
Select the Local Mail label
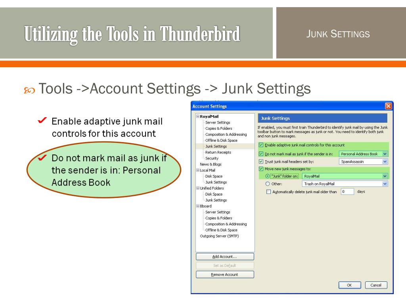click(207, 170)
